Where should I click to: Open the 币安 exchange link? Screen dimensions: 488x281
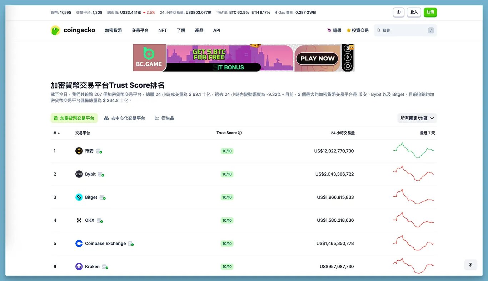click(x=89, y=151)
